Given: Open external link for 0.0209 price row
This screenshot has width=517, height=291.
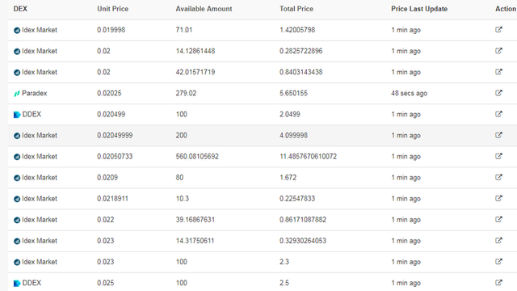Looking at the screenshot, I should 498,178.
